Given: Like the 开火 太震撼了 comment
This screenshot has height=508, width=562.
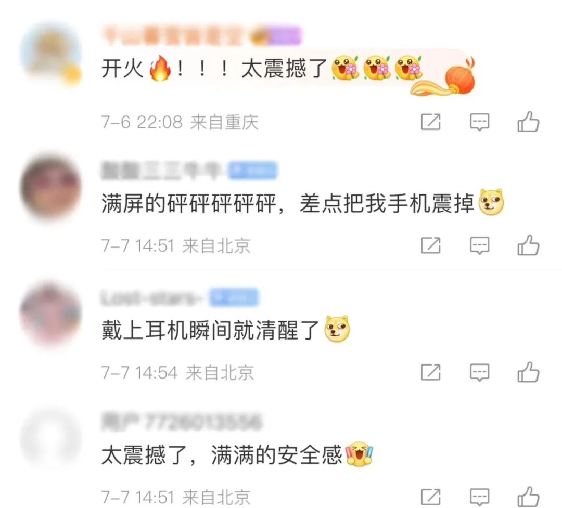Looking at the screenshot, I should pos(528,122).
